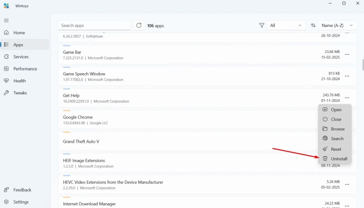The width and height of the screenshot is (364, 208).
Task: Click the Tweaks wrench icon
Action: (x=6, y=93)
